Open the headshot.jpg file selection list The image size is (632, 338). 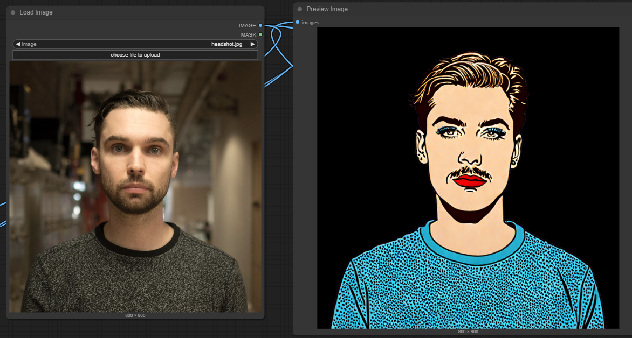(x=135, y=44)
